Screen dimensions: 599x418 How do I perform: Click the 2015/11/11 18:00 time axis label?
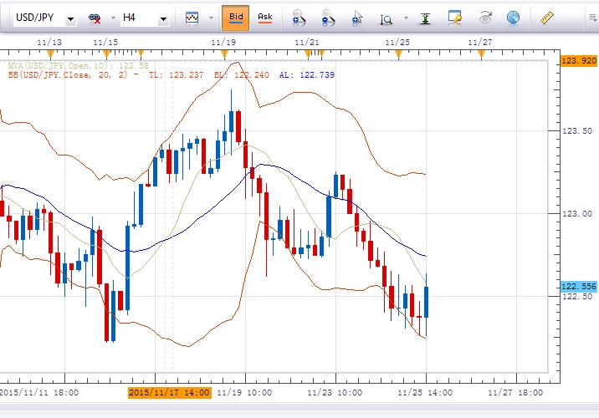click(x=39, y=392)
